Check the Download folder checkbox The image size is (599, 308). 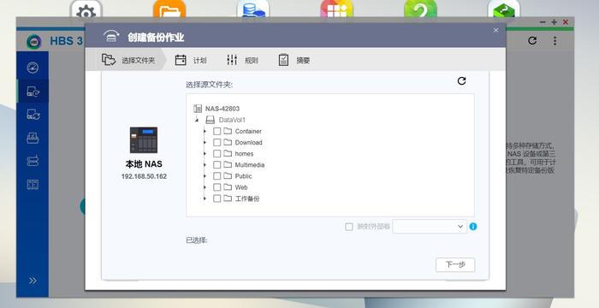click(217, 142)
